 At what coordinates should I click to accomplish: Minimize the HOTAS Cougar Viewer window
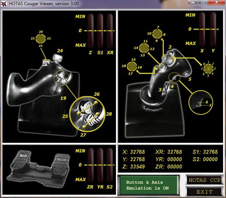coord(193,3)
